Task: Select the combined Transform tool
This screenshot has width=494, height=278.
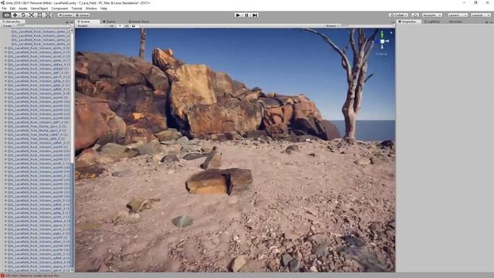Action: pyautogui.click(x=48, y=15)
